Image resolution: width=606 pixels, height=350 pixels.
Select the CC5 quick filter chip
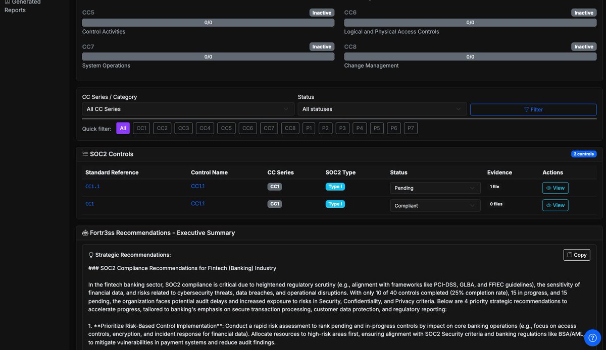[x=226, y=128]
